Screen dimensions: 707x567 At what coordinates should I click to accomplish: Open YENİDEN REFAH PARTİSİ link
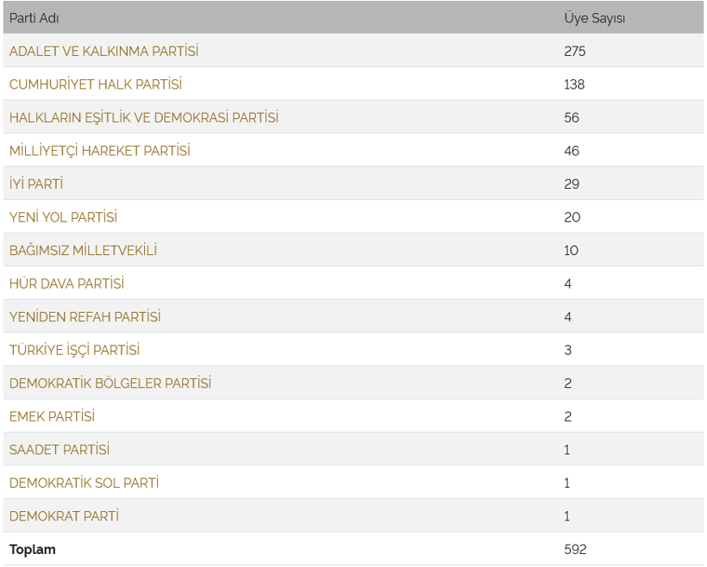click(x=84, y=317)
